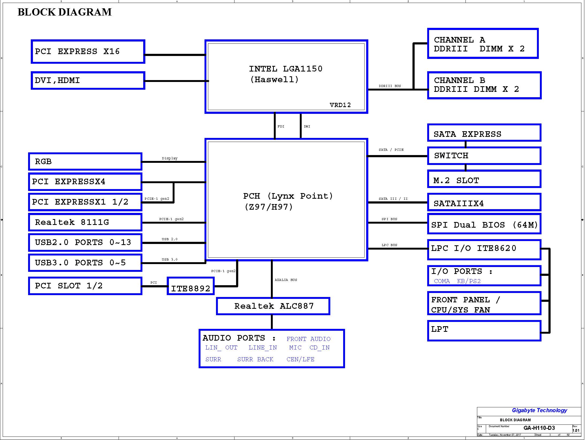Click the DMI link label

click(x=307, y=126)
